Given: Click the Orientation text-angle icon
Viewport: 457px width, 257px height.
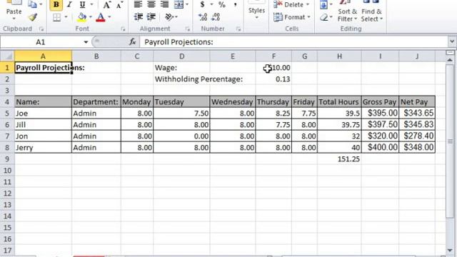Looking at the screenshot, I should [x=169, y=17].
